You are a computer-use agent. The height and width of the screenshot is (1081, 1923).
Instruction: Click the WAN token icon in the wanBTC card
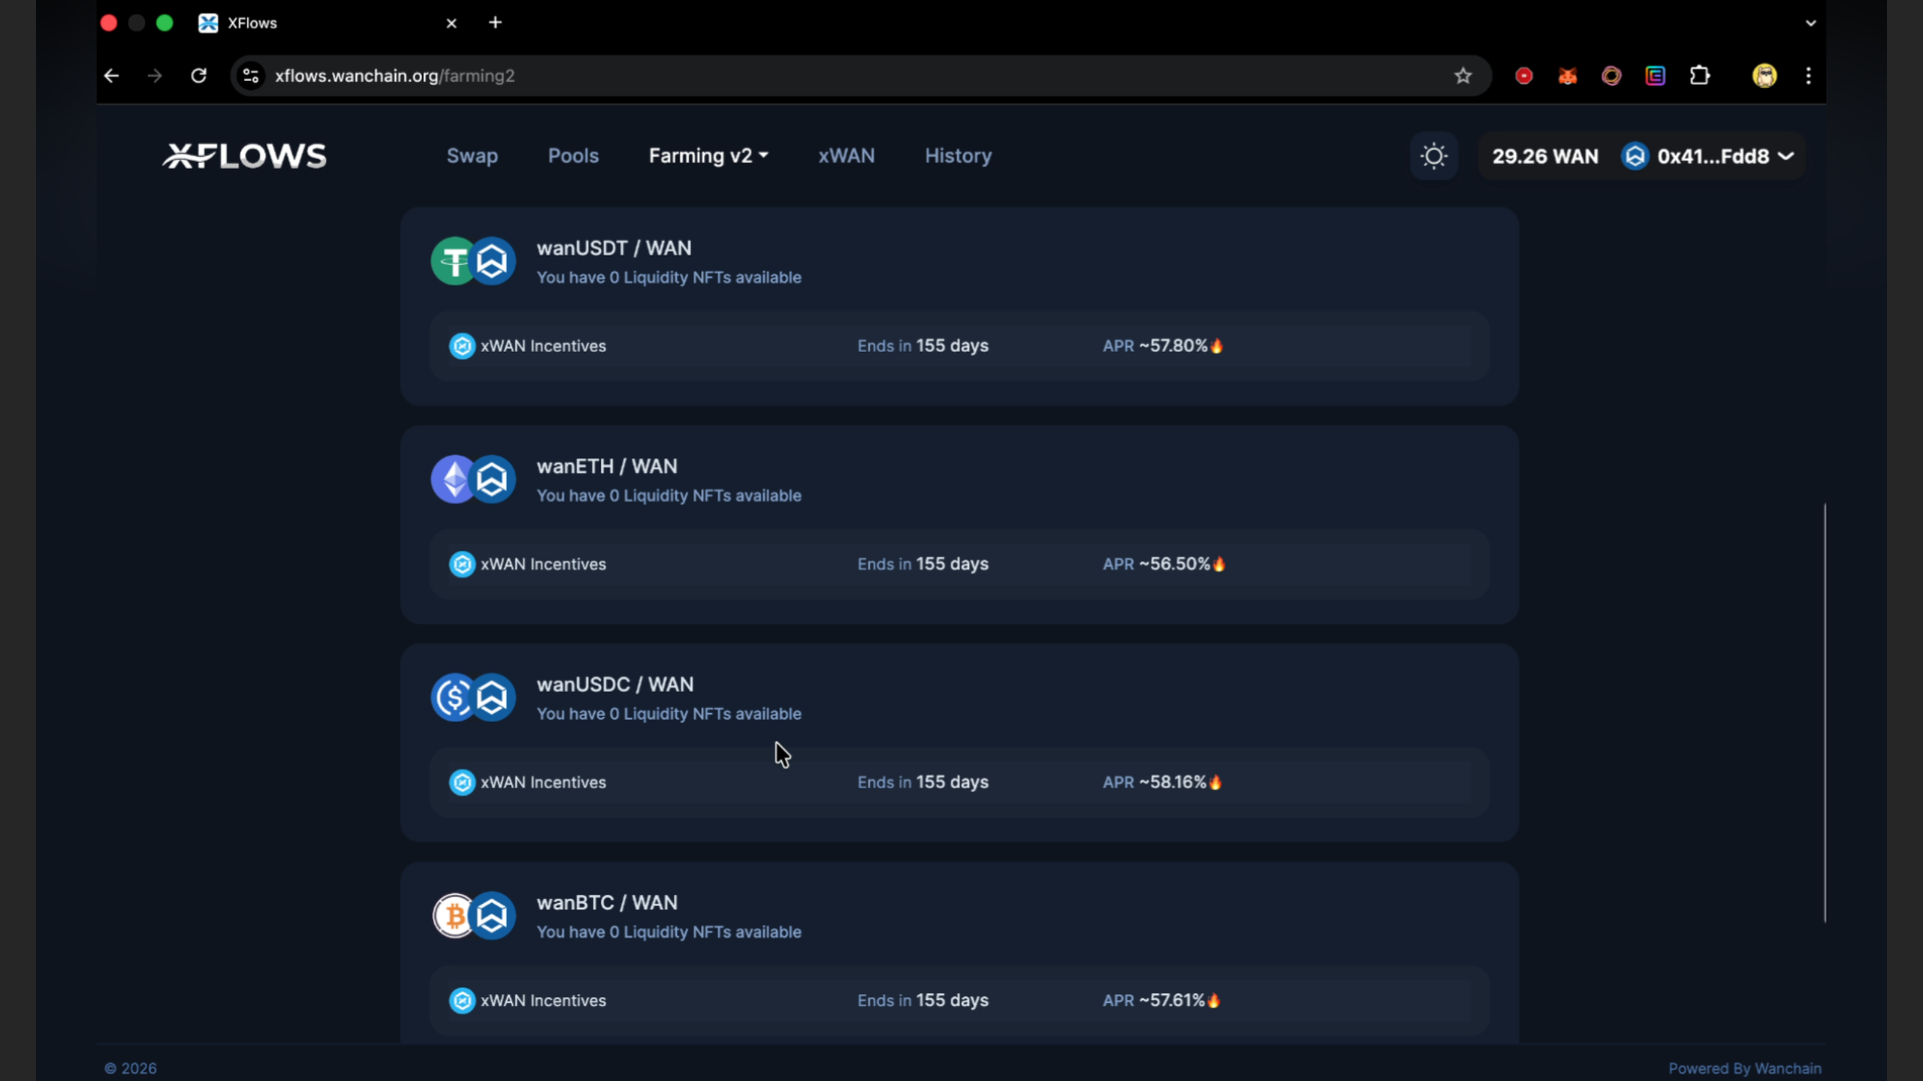[492, 915]
